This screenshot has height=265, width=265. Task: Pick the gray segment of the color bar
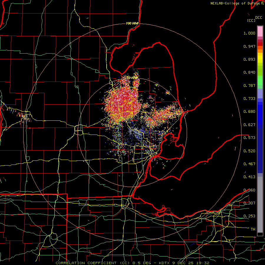(260, 205)
